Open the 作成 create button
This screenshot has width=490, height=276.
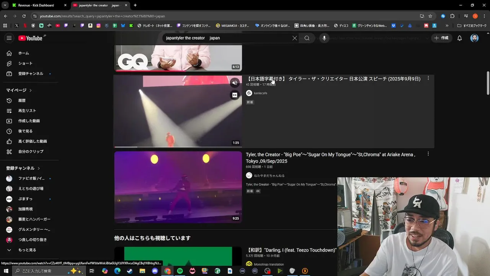441,38
